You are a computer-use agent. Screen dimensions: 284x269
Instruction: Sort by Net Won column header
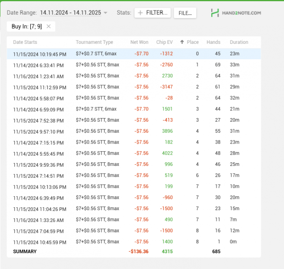pos(139,42)
